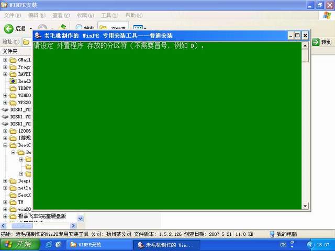Click the folder tree scroll-left arrow
335x251 pixels.
pyautogui.click(x=4, y=225)
